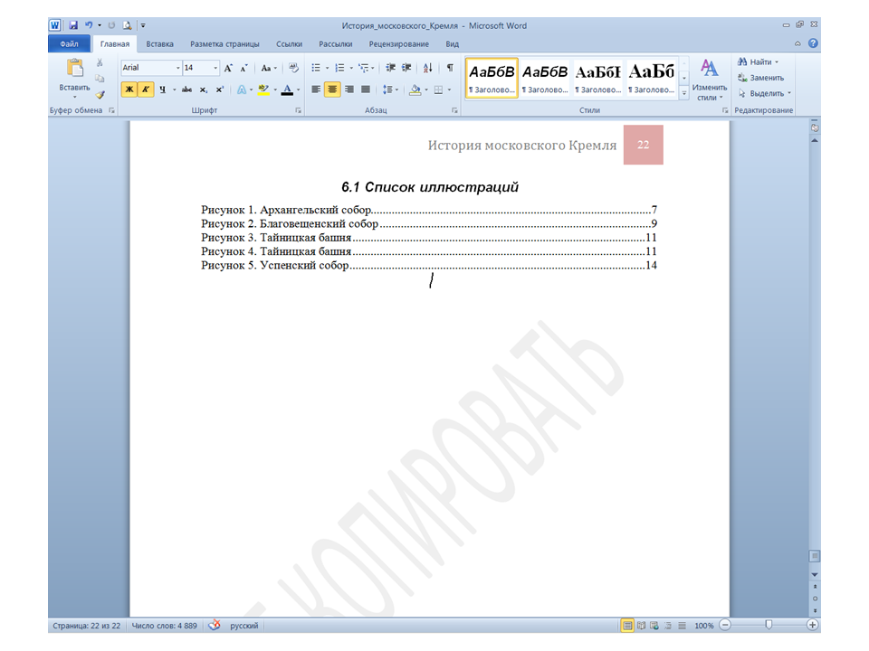Screen dimensions: 869x651
Task: Toggle bold formatting (Ж)
Action: (x=129, y=90)
